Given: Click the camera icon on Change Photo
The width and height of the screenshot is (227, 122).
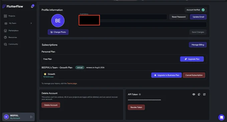Looking at the screenshot, I should click(x=51, y=32).
